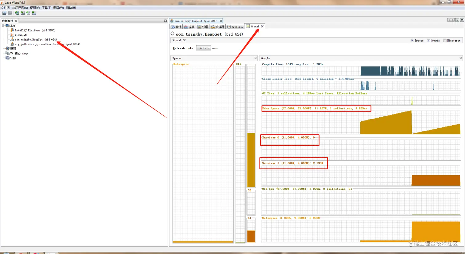Open the document list dropdown arrow
This screenshot has width=465, height=254.
coord(457,20)
